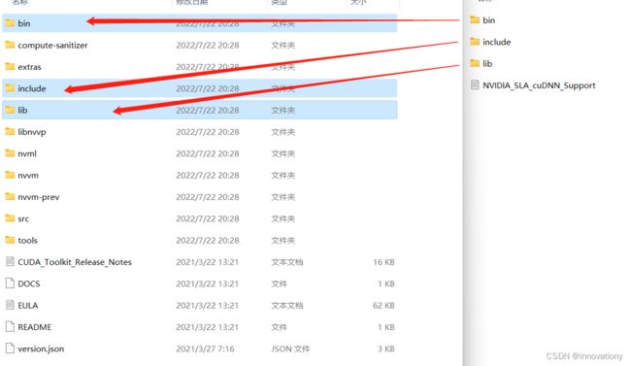Click the lib folder icon in left window
Image resolution: width=631 pixels, height=366 pixels.
(10, 110)
